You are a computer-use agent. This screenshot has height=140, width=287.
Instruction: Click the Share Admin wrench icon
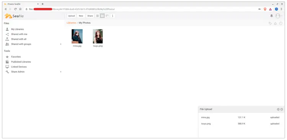(7, 72)
